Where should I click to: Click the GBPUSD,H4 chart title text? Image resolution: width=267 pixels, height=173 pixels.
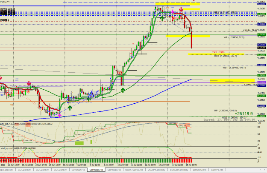[x=5, y=2]
